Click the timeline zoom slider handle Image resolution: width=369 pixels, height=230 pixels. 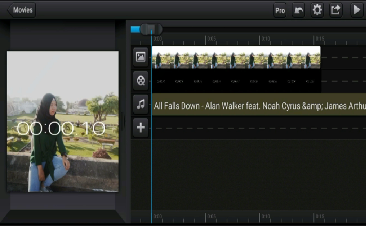pyautogui.click(x=151, y=29)
